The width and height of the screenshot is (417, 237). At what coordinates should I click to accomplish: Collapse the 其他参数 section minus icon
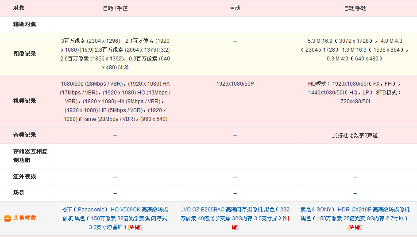(8, 218)
